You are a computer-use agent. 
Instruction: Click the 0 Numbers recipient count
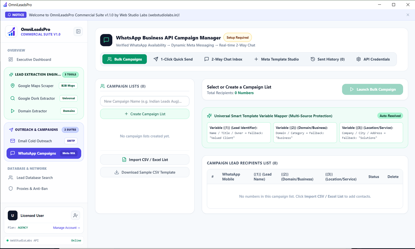pyautogui.click(x=244, y=93)
